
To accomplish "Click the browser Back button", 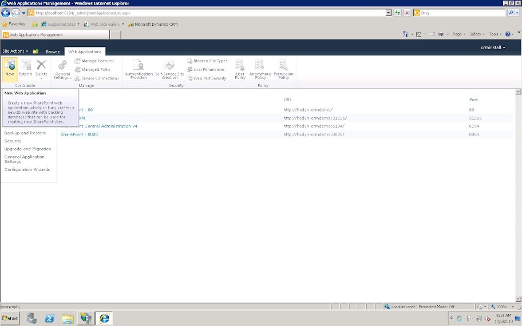I will (6, 13).
